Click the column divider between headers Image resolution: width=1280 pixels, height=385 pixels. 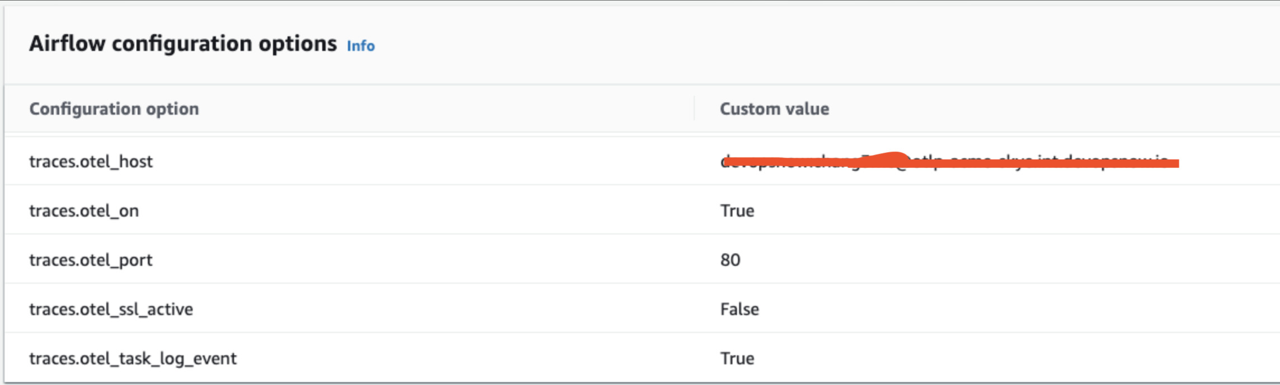coord(694,109)
